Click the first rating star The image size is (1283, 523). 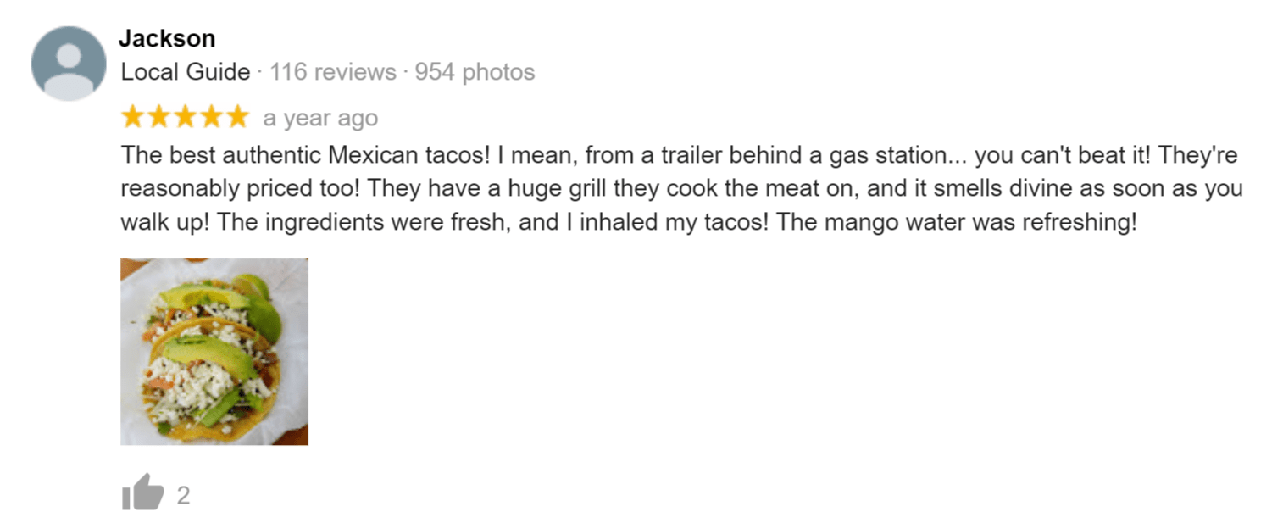(133, 117)
